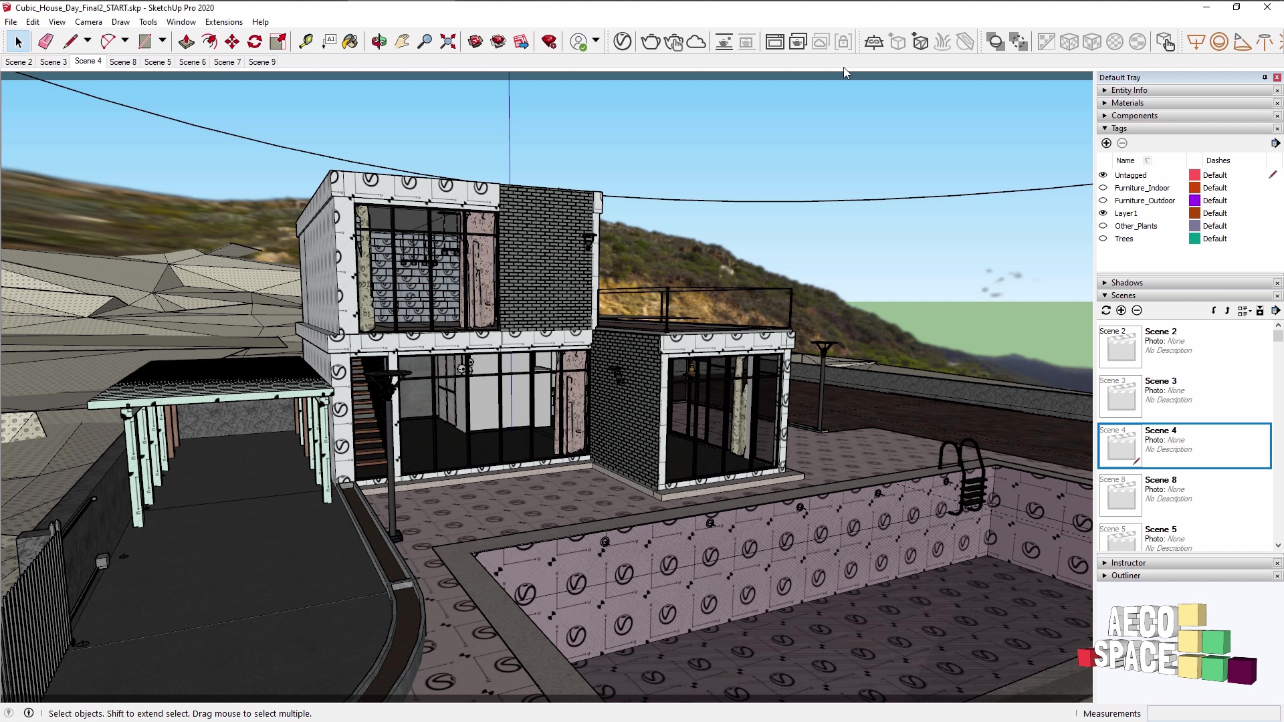Screen dimensions: 1284x722
Task: Pick the Paint Bucket tool
Action: (x=350, y=41)
